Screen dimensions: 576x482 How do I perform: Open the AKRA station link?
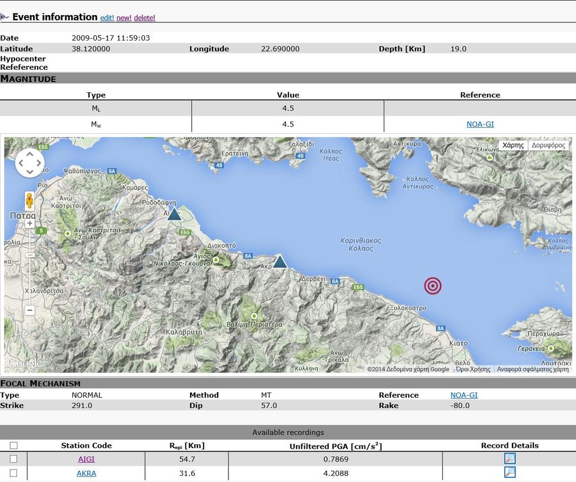point(86,473)
